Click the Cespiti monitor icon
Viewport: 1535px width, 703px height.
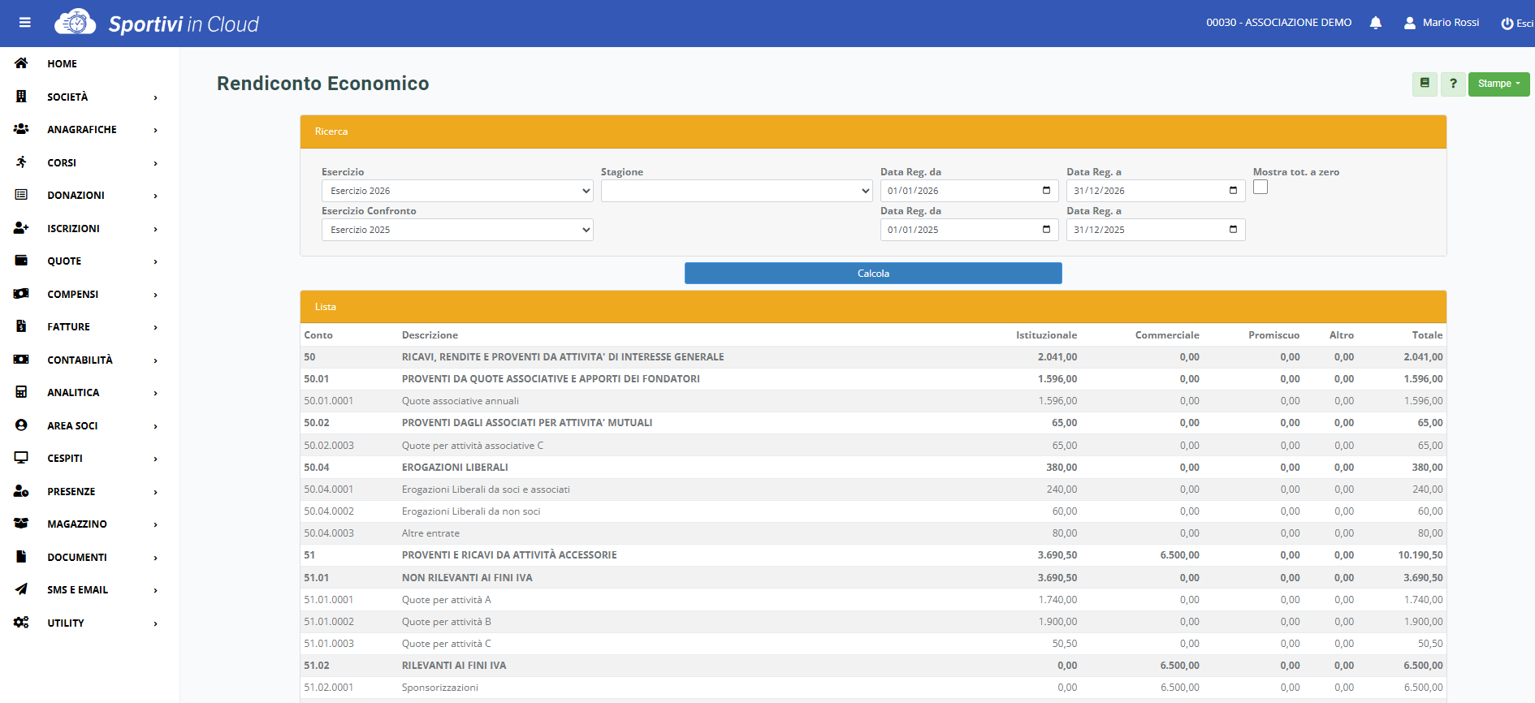click(x=21, y=458)
